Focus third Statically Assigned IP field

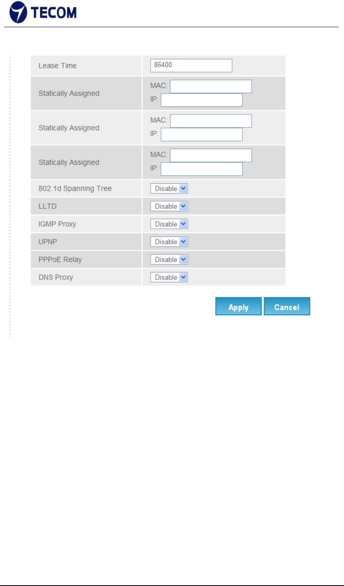coord(202,169)
